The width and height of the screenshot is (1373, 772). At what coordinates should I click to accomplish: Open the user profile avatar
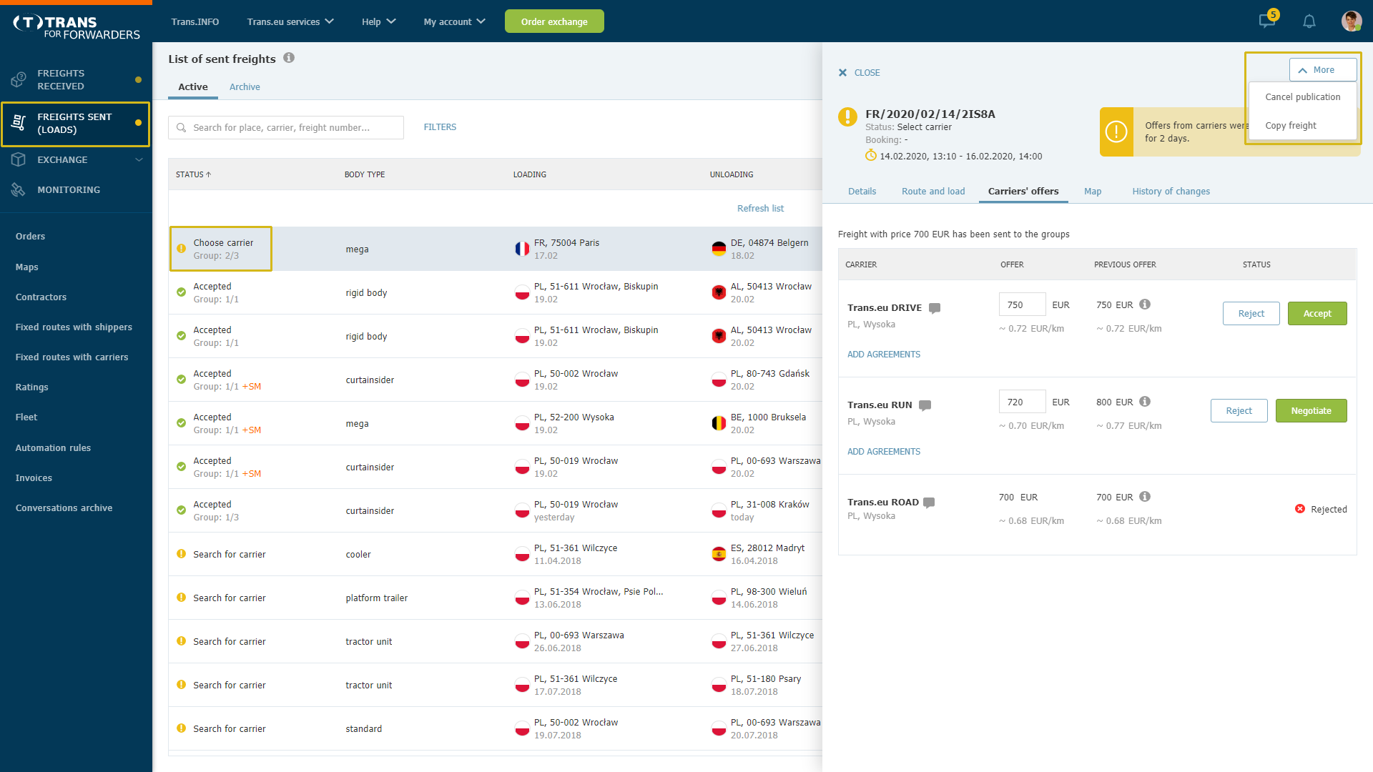click(x=1351, y=21)
